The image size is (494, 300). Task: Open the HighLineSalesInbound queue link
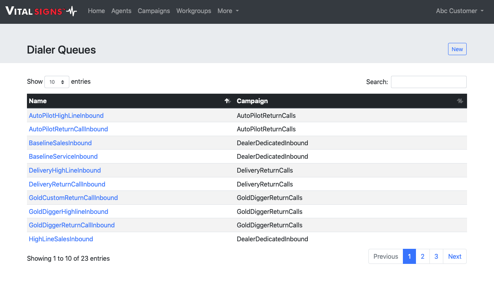click(x=61, y=239)
